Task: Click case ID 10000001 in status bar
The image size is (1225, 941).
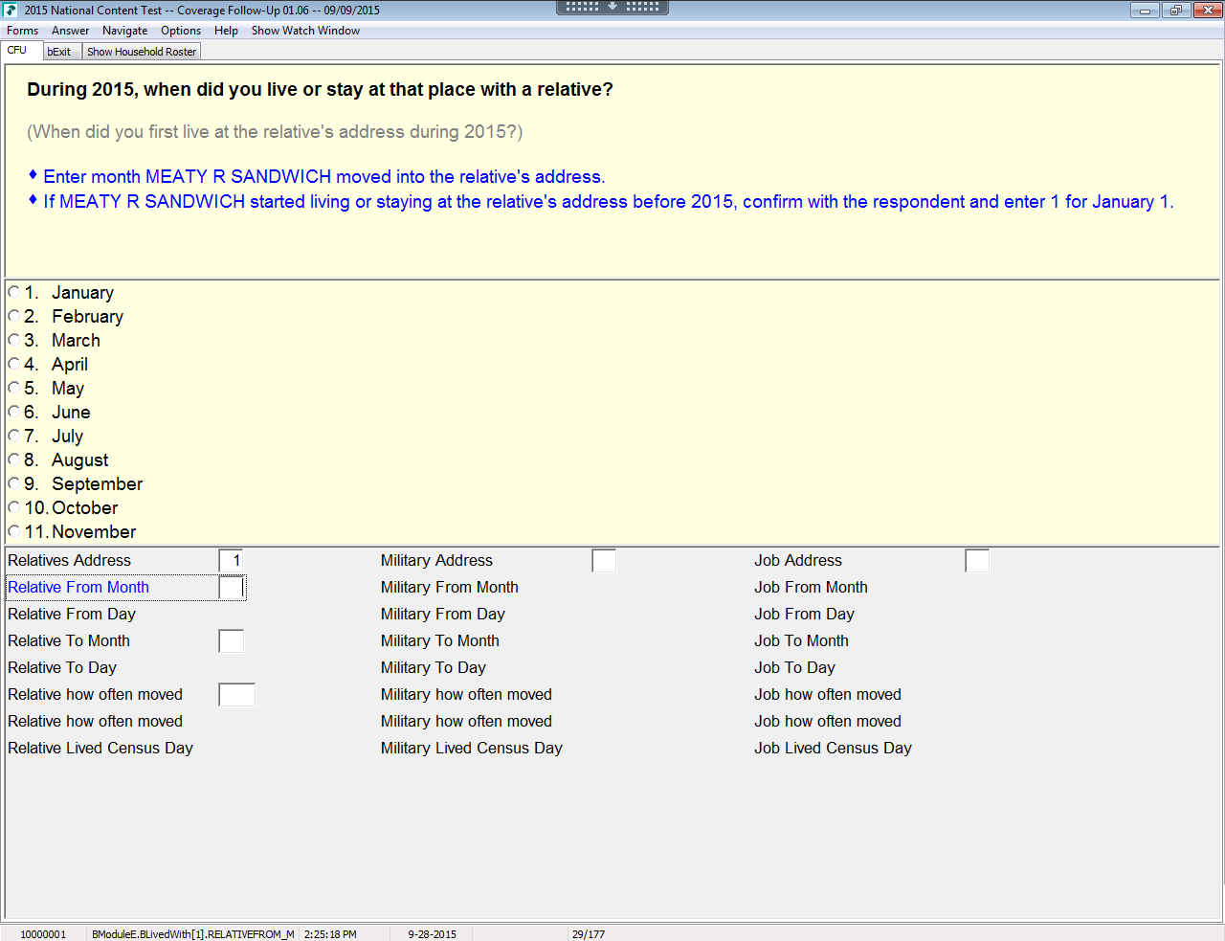Action: [44, 934]
